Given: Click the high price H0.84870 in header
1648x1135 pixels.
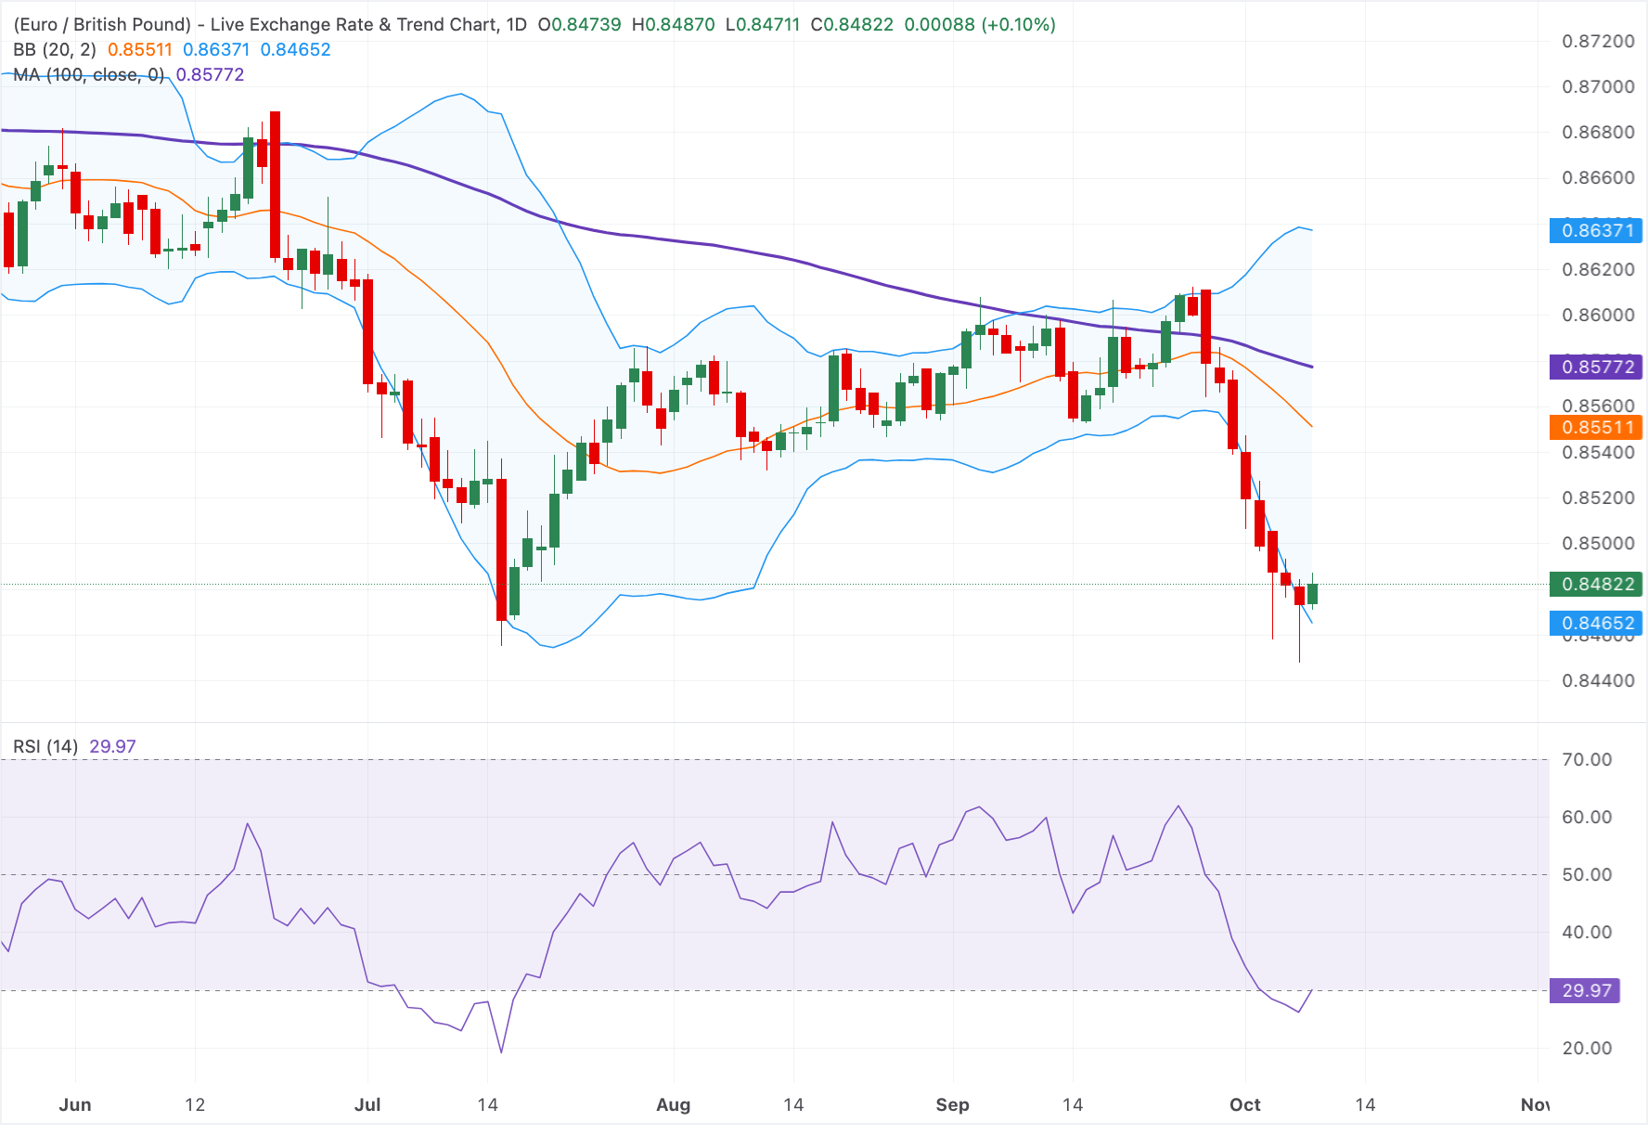Looking at the screenshot, I should click(x=674, y=24).
